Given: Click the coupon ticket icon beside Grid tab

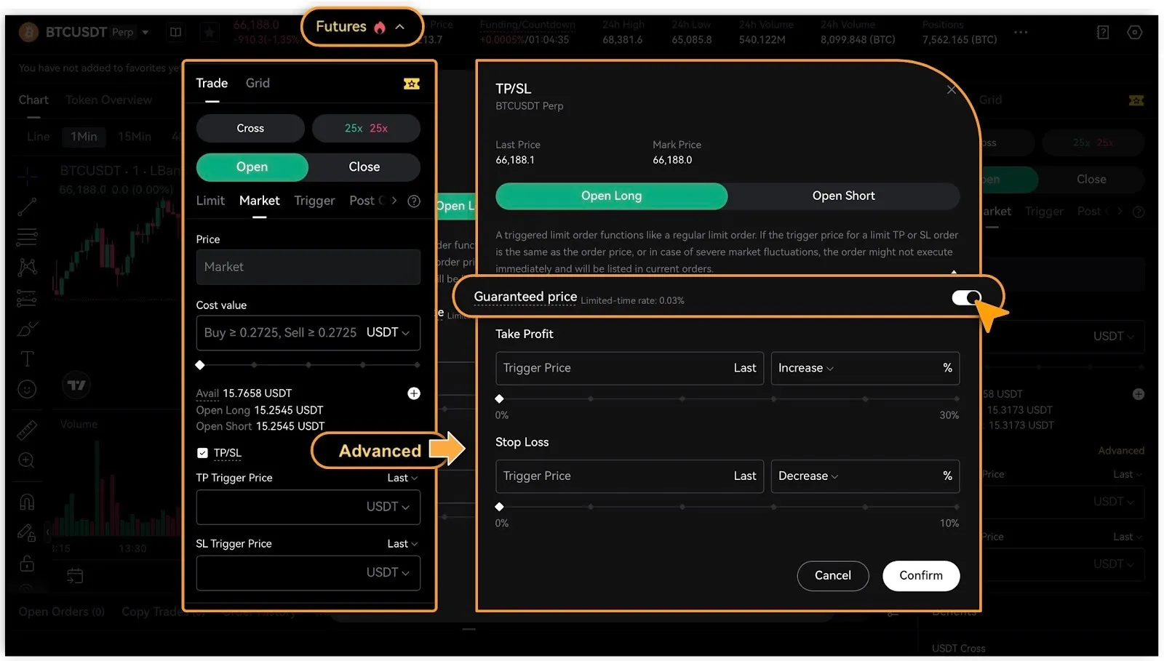Looking at the screenshot, I should (x=411, y=84).
